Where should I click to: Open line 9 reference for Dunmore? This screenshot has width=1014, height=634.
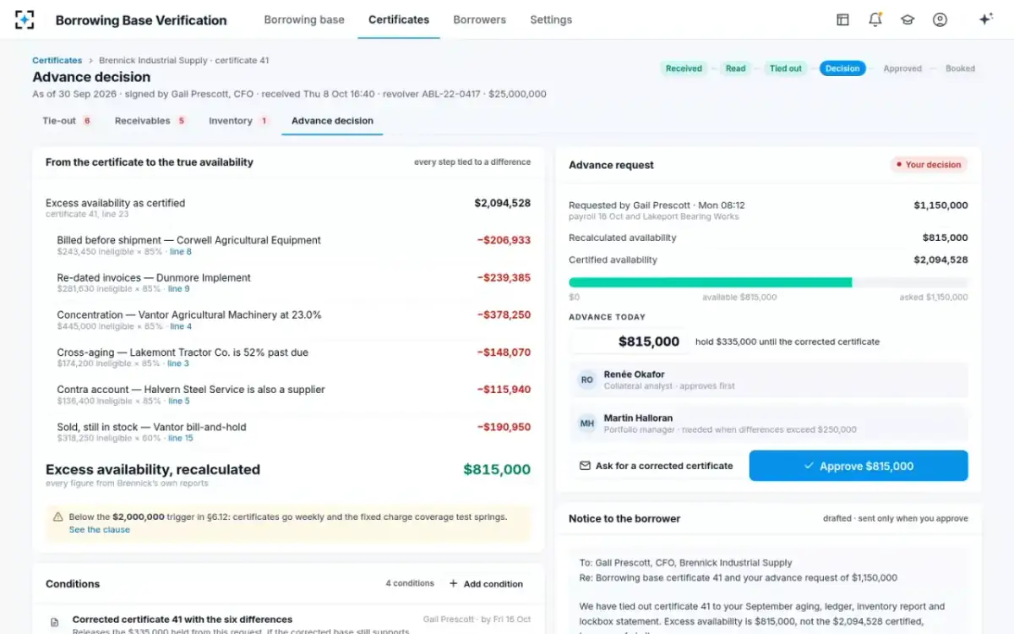[179, 289]
